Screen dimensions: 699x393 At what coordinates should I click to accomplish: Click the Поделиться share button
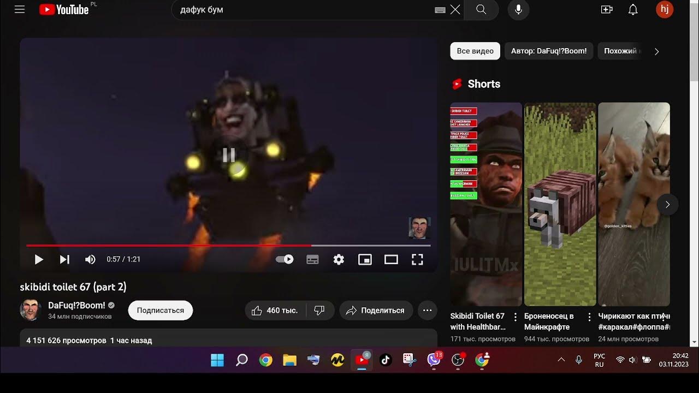(376, 310)
